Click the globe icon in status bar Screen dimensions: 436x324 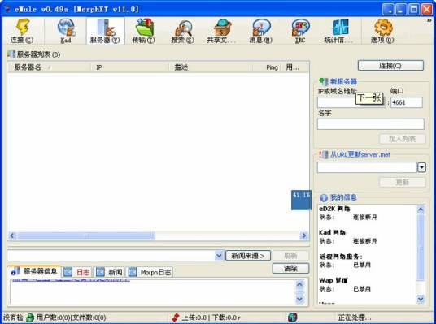[x=292, y=317]
